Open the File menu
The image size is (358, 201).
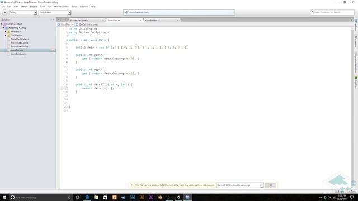pos(3,7)
